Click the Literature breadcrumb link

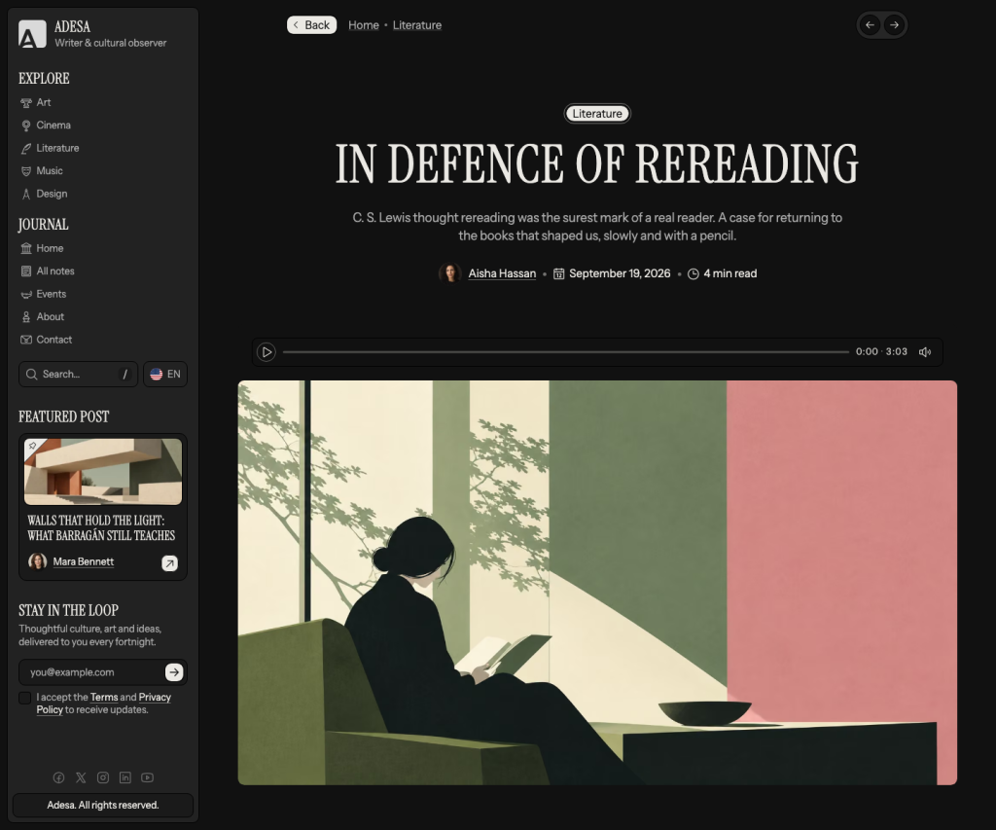(416, 25)
